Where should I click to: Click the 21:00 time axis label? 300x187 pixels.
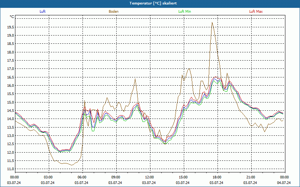coord(251,177)
